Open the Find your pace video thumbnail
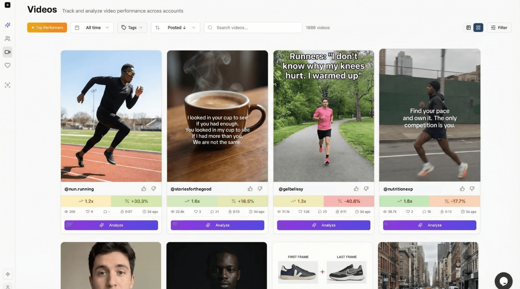The height and width of the screenshot is (289, 520). [x=430, y=115]
